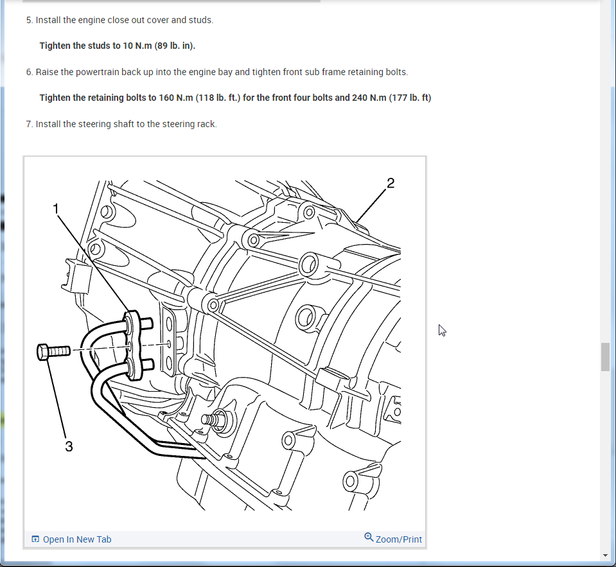
Task: Click the 'Tighten the studs to 10 N.m' line
Action: point(118,46)
